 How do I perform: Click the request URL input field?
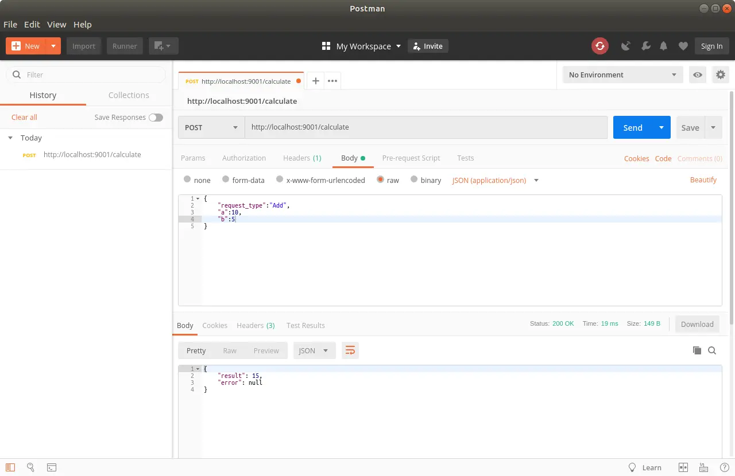pyautogui.click(x=426, y=127)
